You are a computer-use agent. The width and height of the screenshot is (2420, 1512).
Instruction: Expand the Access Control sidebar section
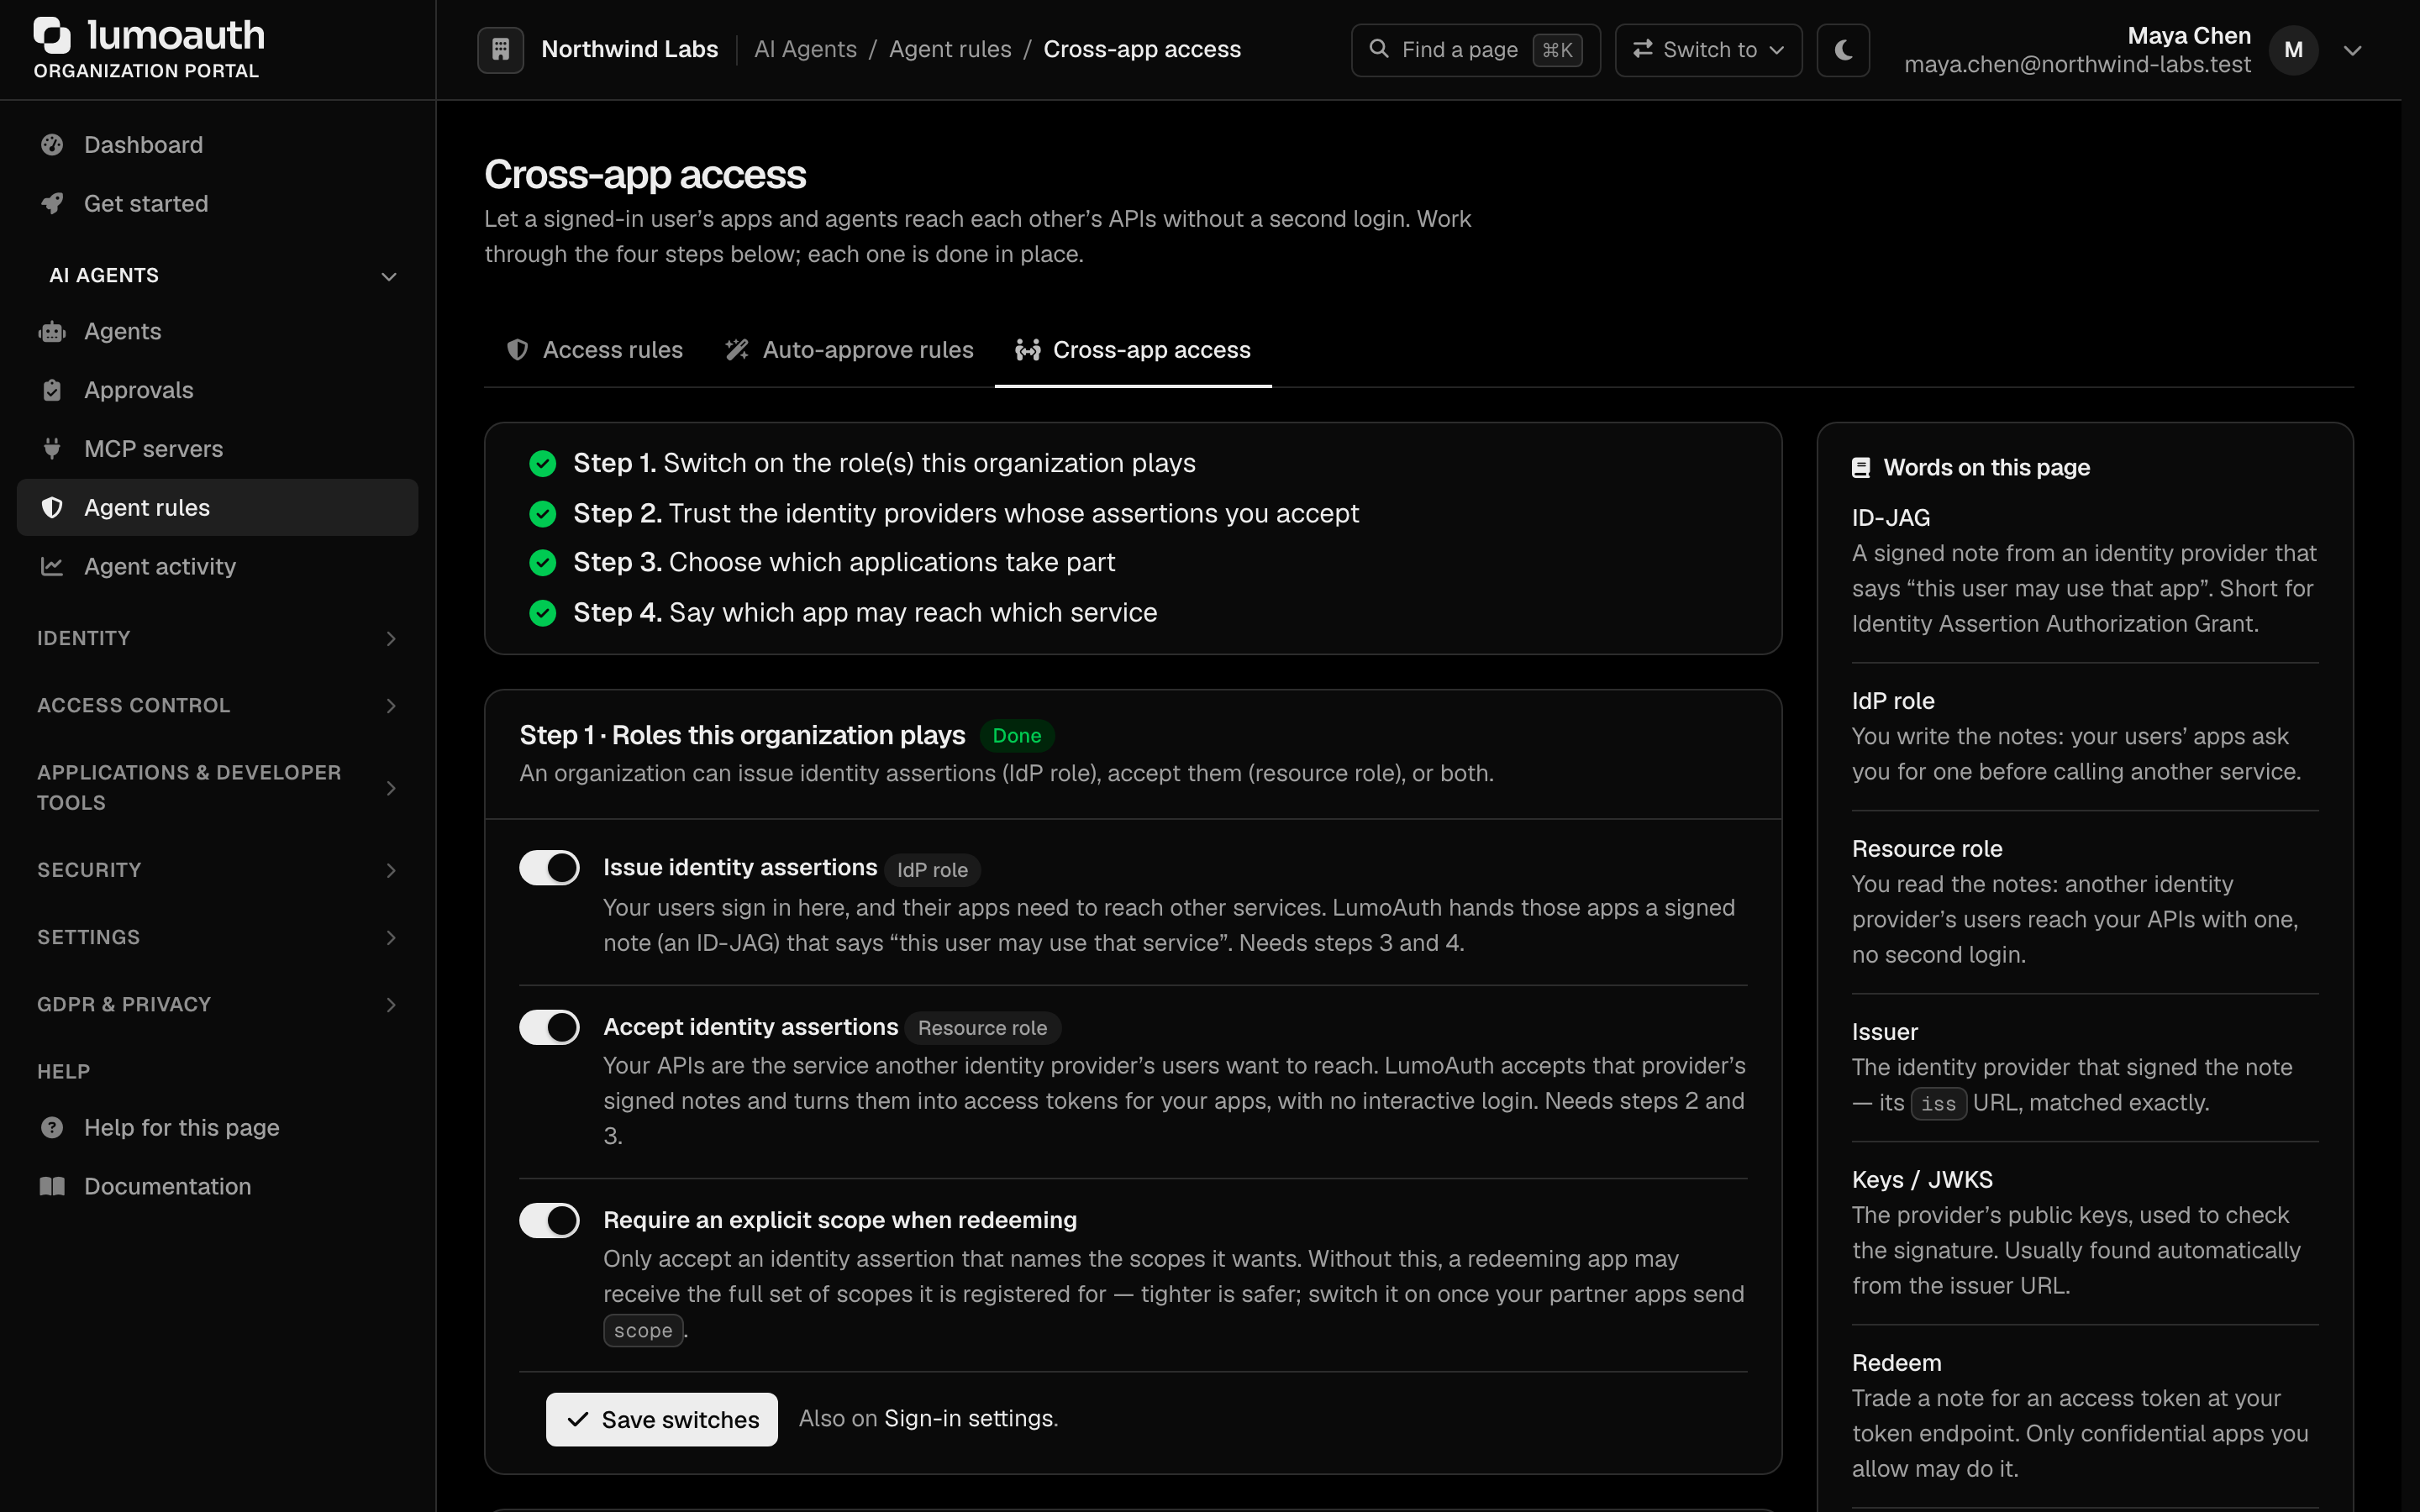(217, 706)
